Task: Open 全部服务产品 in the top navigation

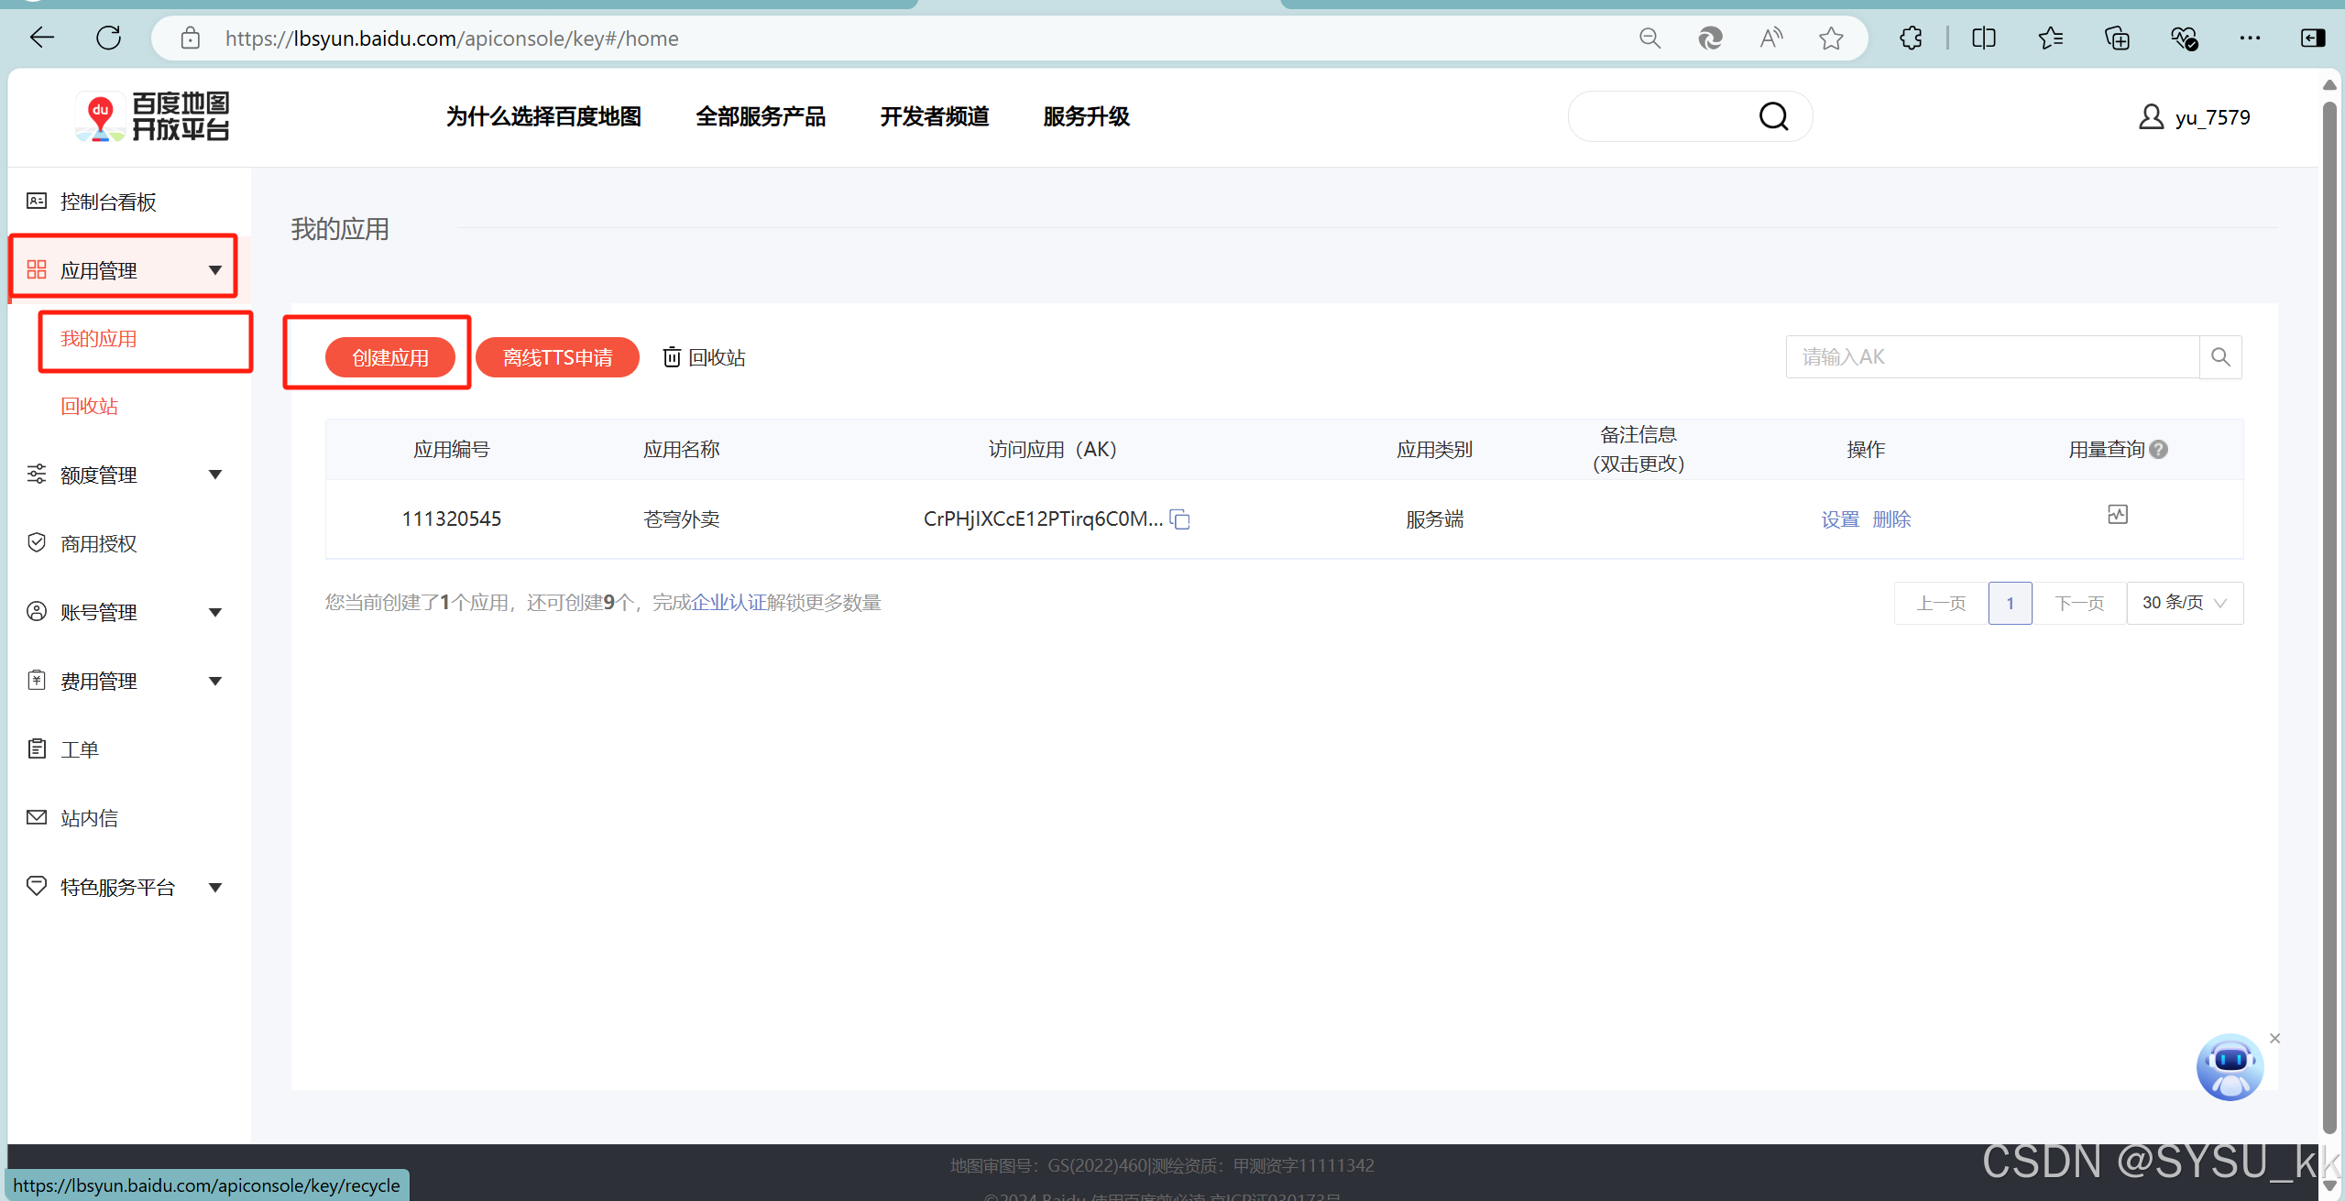Action: [760, 116]
